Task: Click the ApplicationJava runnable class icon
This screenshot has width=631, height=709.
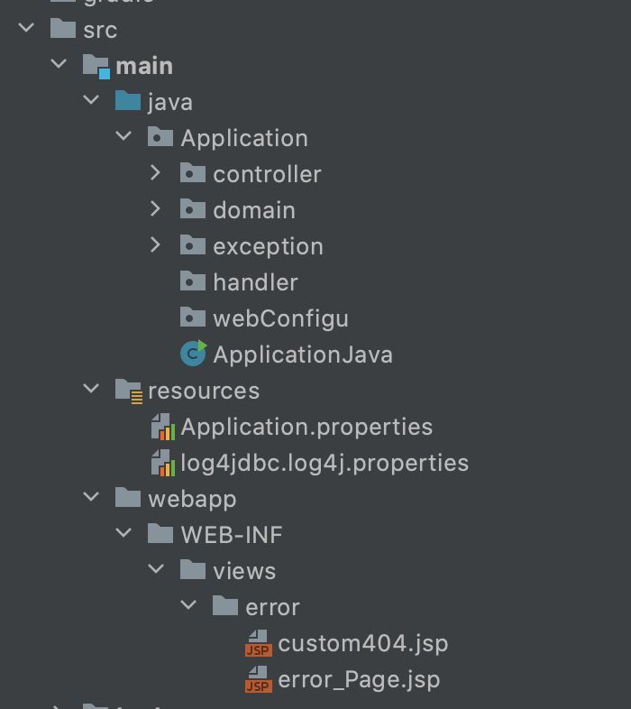Action: pyautogui.click(x=194, y=353)
